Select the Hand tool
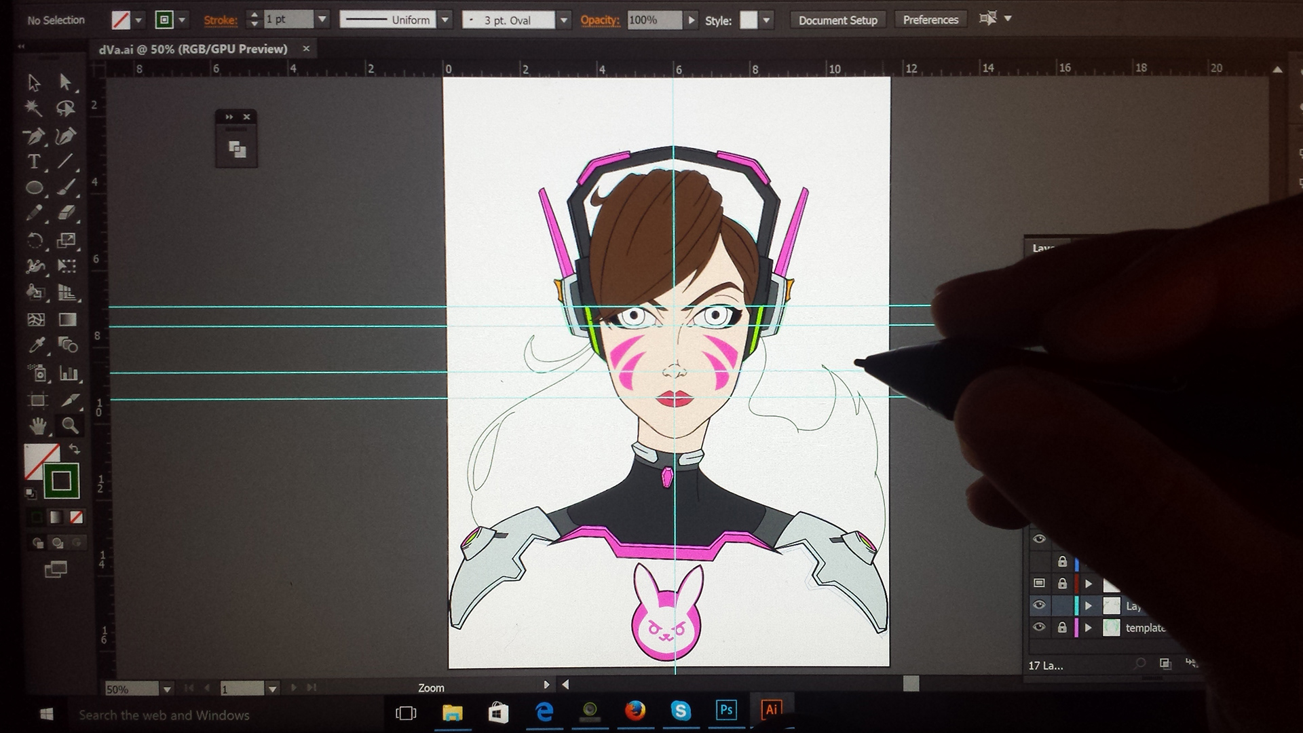This screenshot has width=1303, height=733. tap(37, 426)
